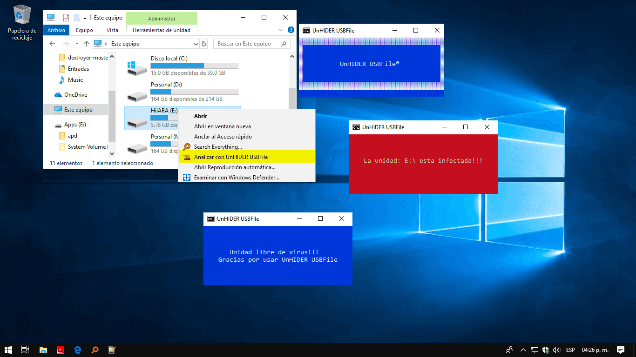Select Apps (E:) in the navigation pane

[x=71, y=125]
